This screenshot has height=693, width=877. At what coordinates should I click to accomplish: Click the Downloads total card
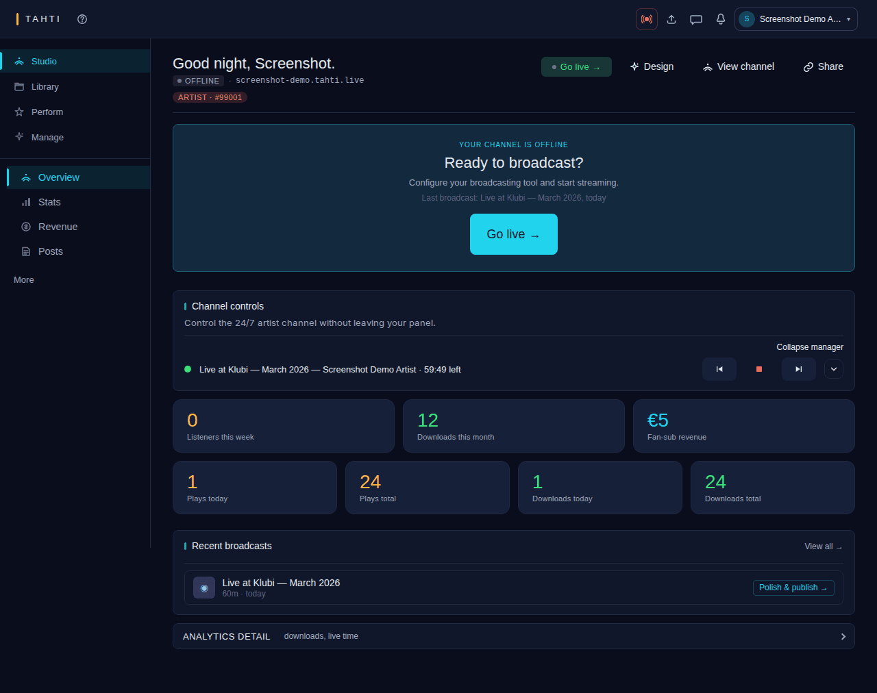click(773, 488)
